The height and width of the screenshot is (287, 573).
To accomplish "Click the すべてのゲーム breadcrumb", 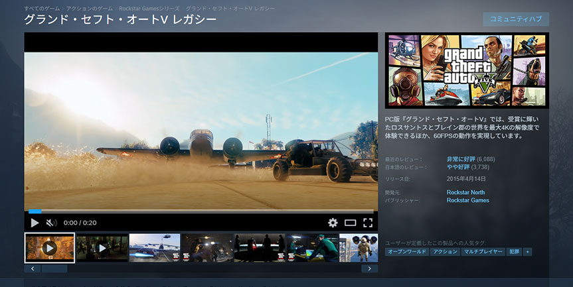I will point(42,9).
